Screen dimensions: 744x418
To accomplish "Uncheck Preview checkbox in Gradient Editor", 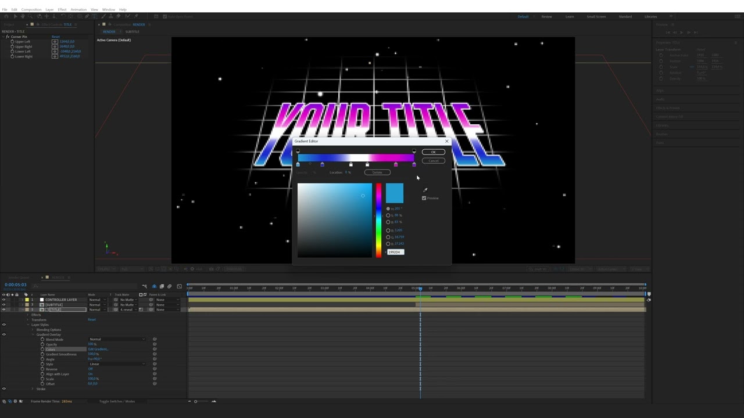I will (x=424, y=198).
